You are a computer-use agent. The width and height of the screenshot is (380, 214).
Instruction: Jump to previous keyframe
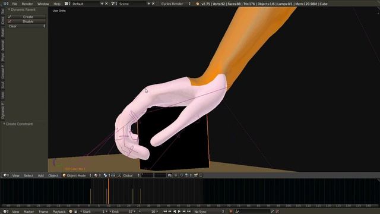coord(170,212)
